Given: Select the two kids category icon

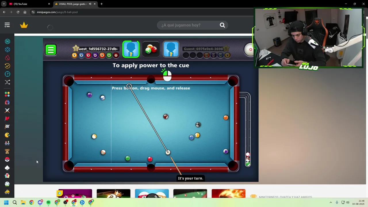Looking at the screenshot, I should click(7, 143).
